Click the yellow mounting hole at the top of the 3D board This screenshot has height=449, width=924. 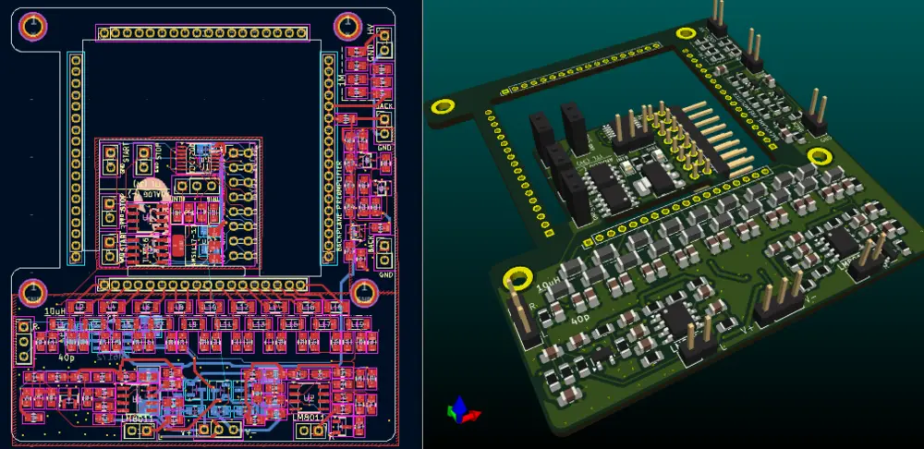point(685,34)
